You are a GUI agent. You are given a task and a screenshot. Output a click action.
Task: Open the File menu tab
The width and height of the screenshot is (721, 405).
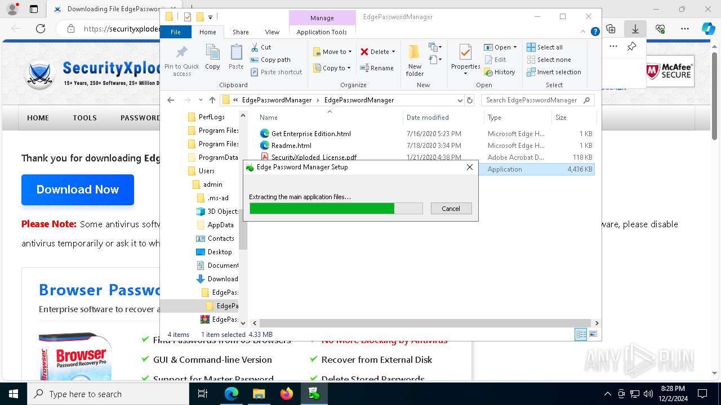click(x=176, y=32)
